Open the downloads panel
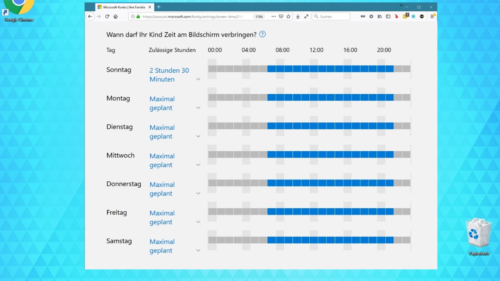 298,17
